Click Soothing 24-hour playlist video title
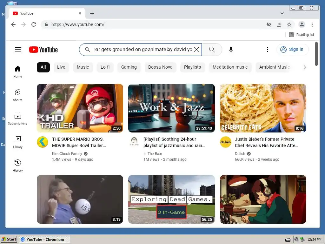The height and width of the screenshot is (244, 325). click(x=174, y=142)
